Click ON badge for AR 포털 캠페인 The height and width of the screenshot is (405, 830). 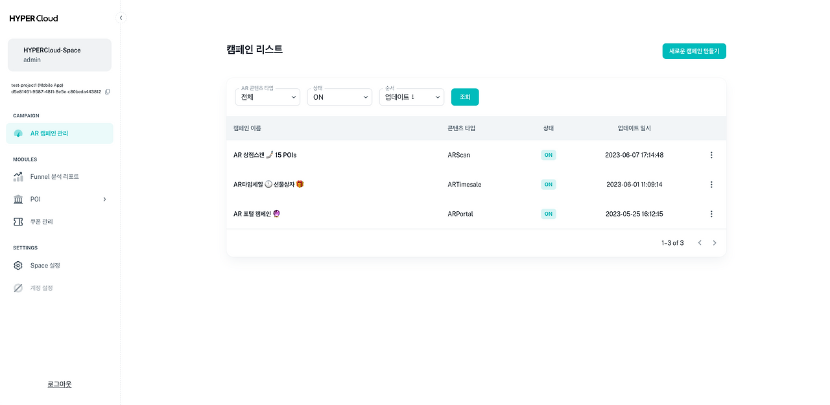coord(548,213)
